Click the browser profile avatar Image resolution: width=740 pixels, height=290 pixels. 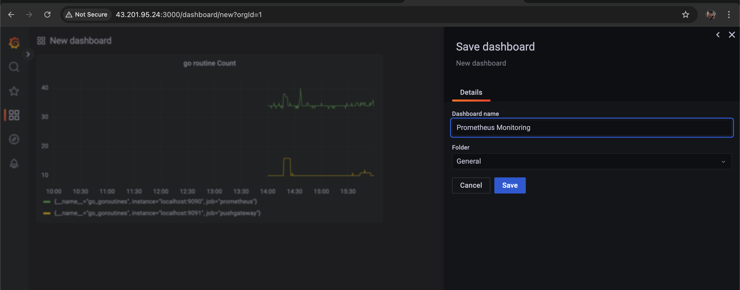710,15
